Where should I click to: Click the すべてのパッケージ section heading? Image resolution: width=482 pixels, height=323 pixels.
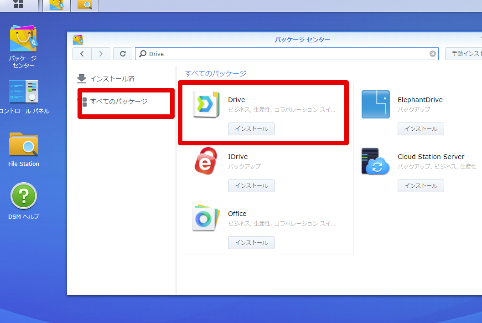tap(216, 74)
